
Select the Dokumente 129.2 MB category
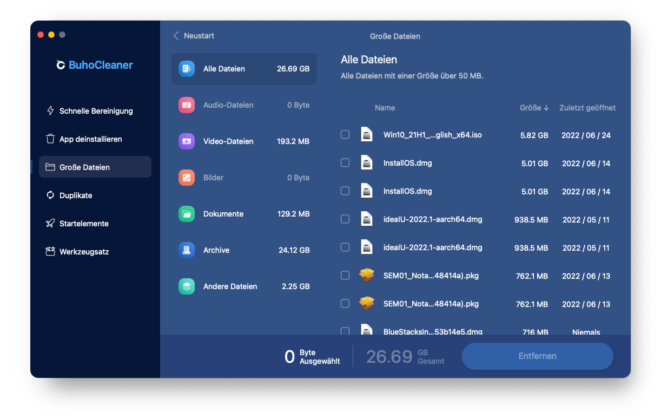pyautogui.click(x=244, y=214)
